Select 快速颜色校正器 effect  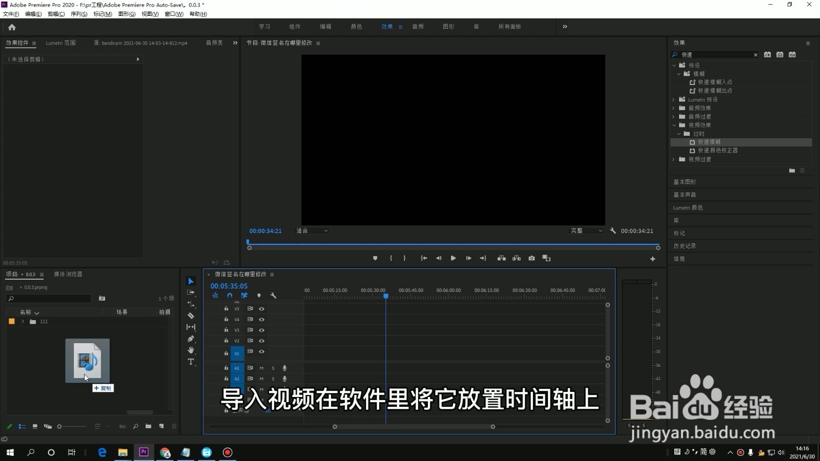pos(718,151)
